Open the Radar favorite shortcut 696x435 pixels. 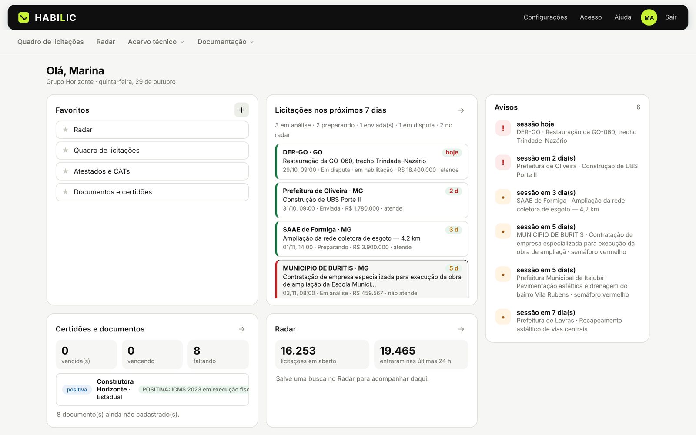coord(152,130)
